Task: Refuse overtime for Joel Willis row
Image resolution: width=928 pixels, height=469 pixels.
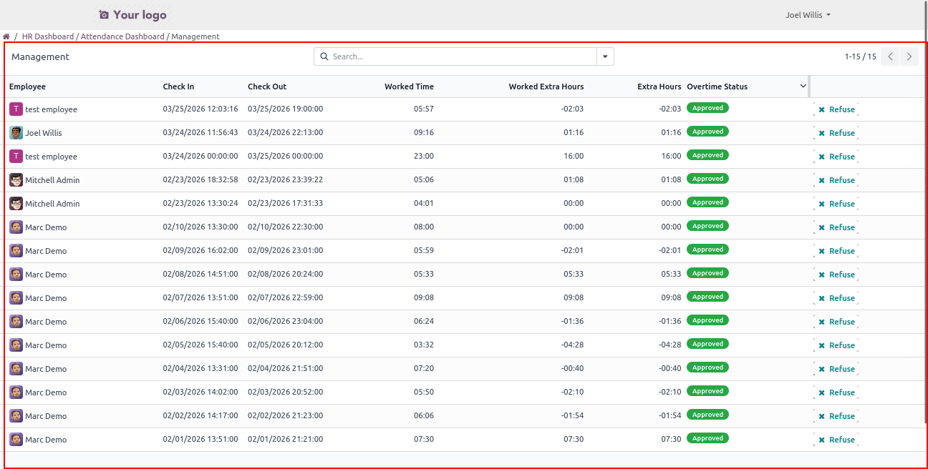Action: point(836,133)
